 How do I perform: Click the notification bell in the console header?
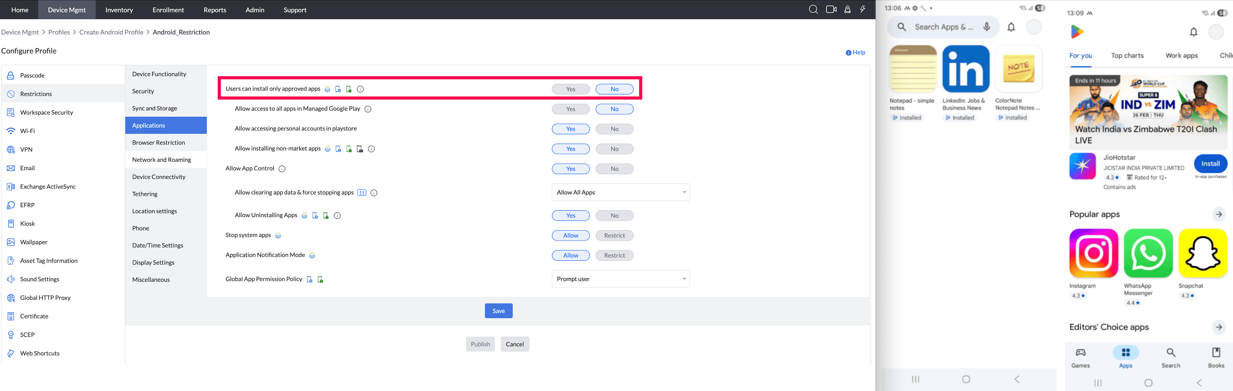(847, 10)
